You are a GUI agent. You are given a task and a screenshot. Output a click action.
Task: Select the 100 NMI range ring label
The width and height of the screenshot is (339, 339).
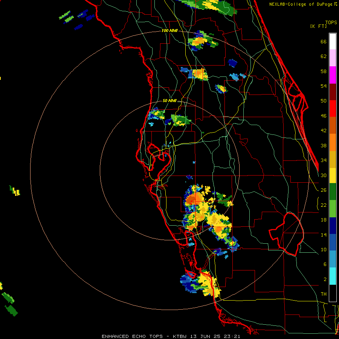(170, 31)
